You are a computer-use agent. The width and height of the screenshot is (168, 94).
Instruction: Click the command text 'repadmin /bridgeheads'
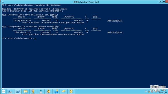[48, 5]
